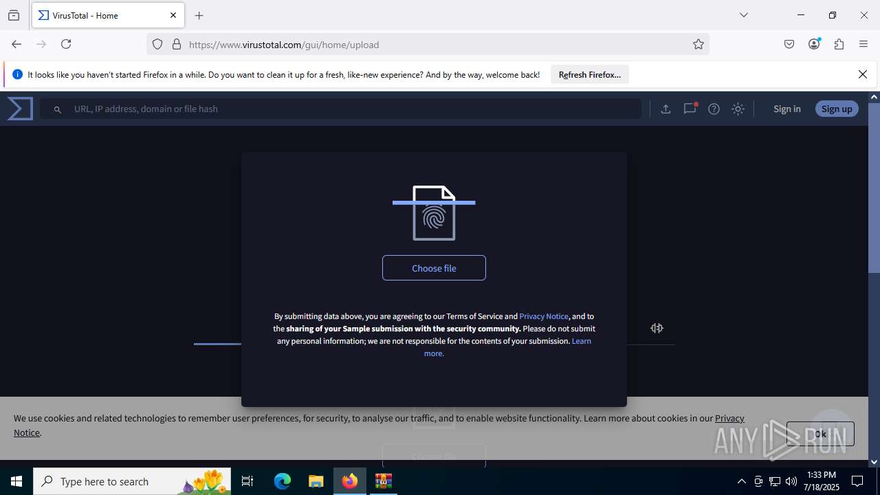Open the Firefox account icon

(814, 44)
